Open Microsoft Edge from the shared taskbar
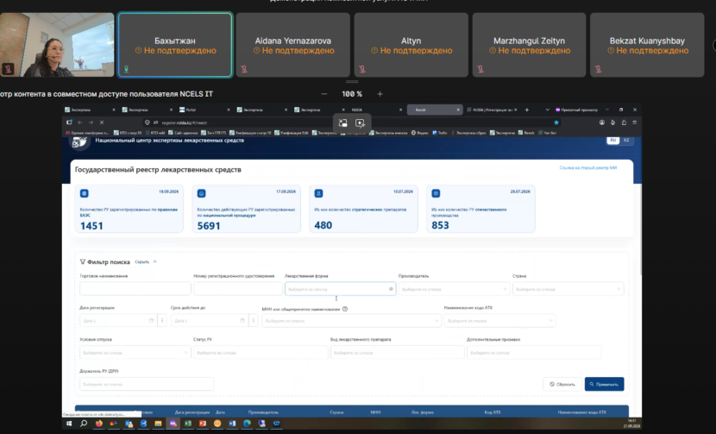 click(x=247, y=424)
